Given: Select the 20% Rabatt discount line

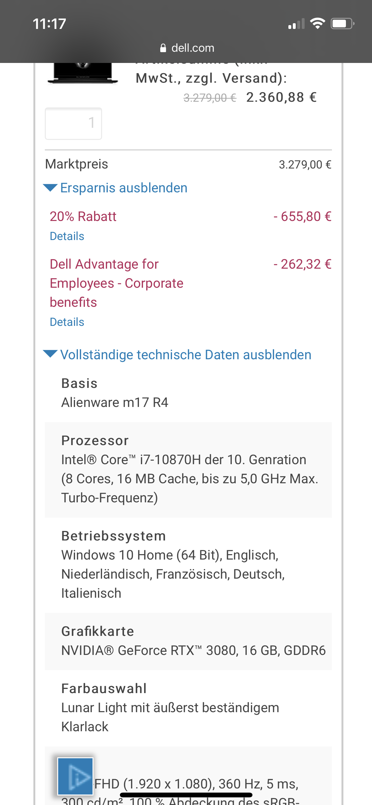Looking at the screenshot, I should [x=188, y=217].
